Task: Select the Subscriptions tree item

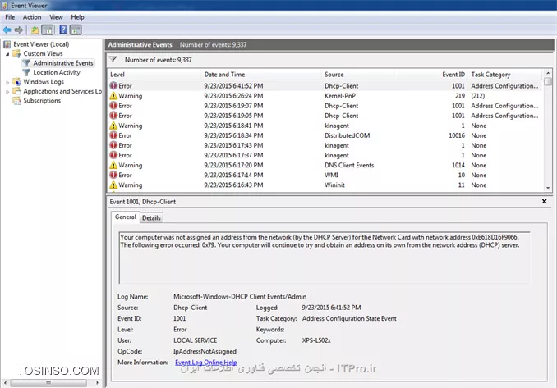Action: 42,101
